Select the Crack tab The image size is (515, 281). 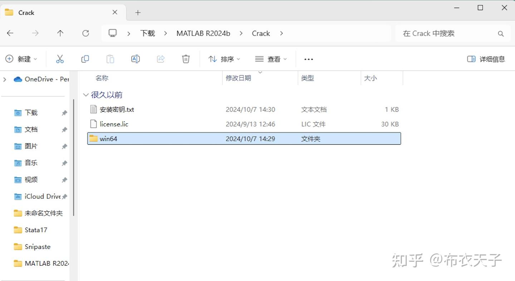click(x=27, y=12)
